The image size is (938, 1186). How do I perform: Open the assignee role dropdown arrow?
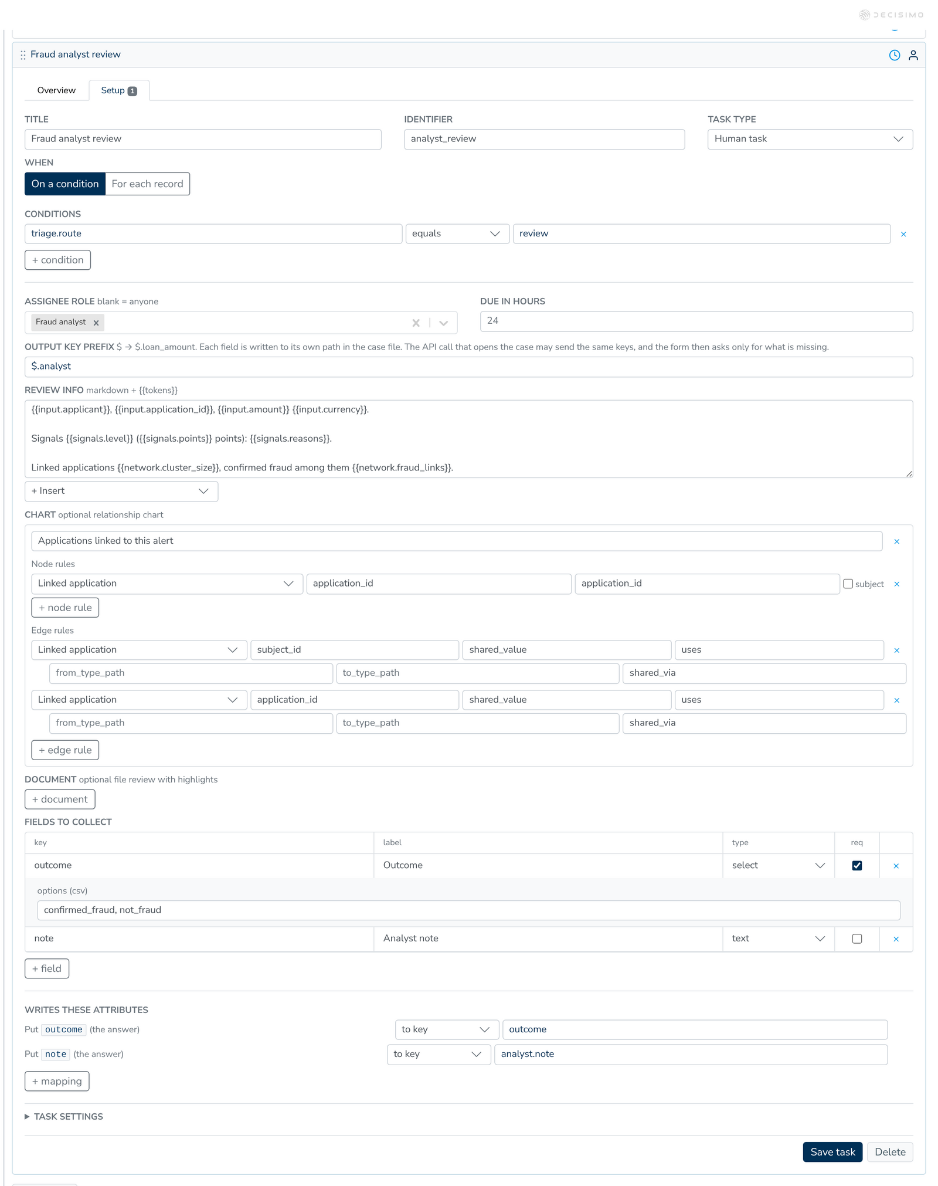click(444, 323)
